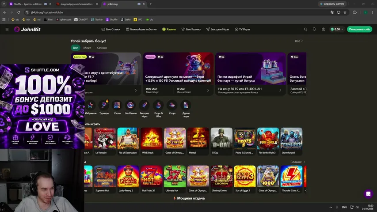Show hidden system tray icons
377x212 pixels.
pyautogui.click(x=331, y=207)
